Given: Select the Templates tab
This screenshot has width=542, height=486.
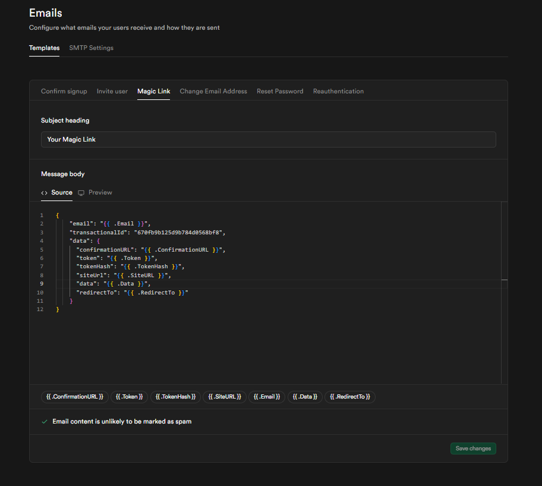Looking at the screenshot, I should [44, 48].
